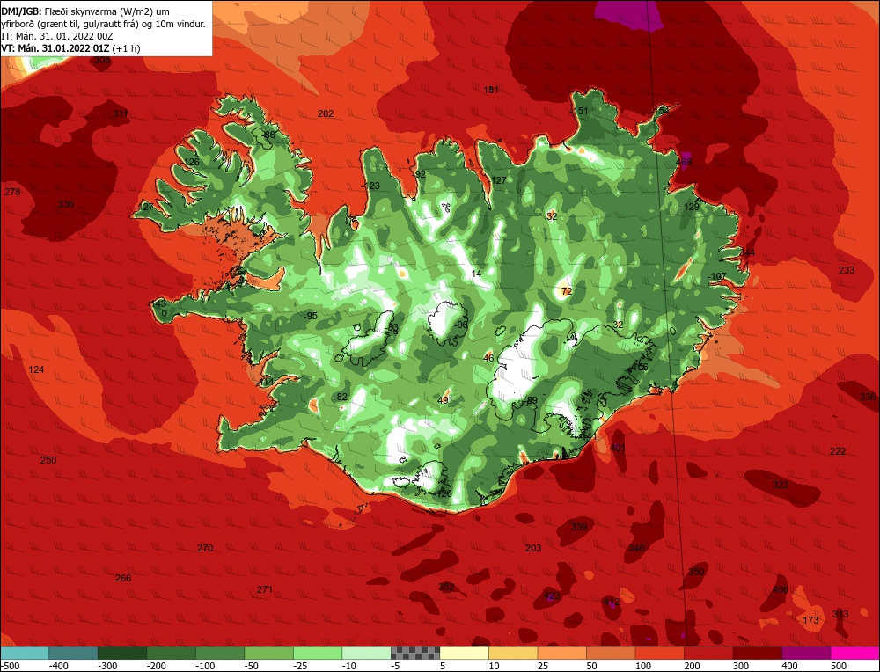Select the orange legend swatch between 25 and 50
Viewport: 880px width, 672px height.
[x=561, y=654]
